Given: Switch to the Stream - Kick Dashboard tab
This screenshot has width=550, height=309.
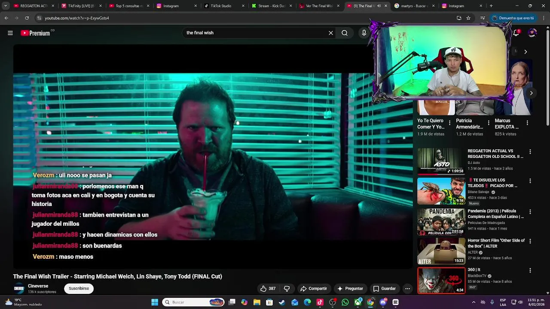Looking at the screenshot, I should [272, 6].
